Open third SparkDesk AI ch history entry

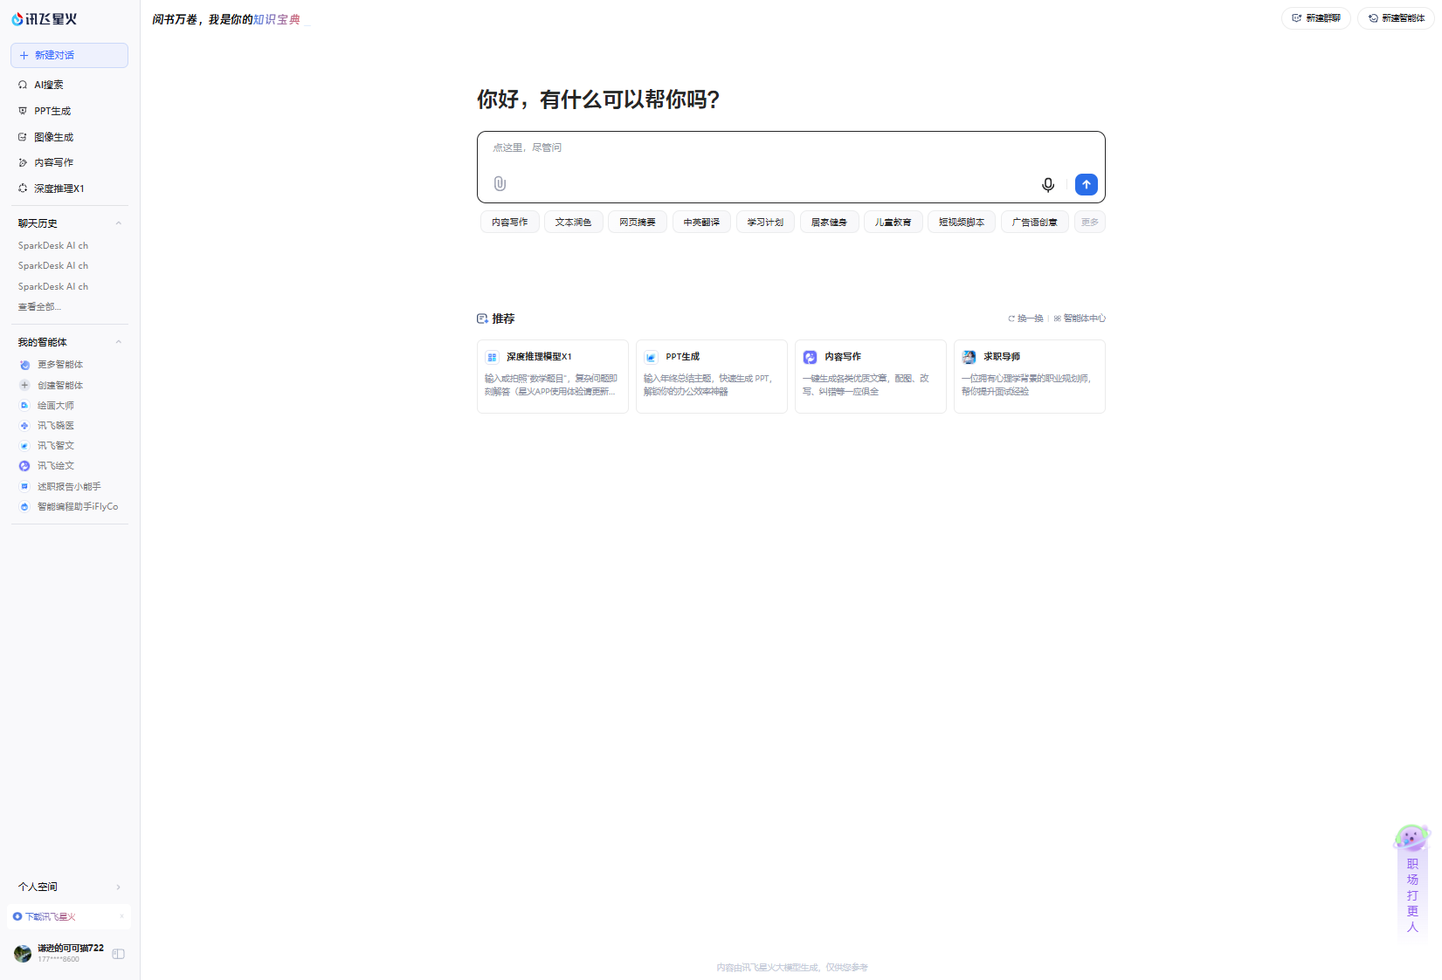53,286
